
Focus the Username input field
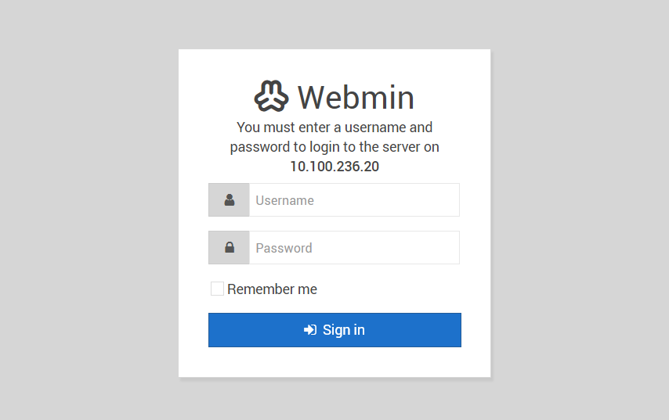pos(355,199)
